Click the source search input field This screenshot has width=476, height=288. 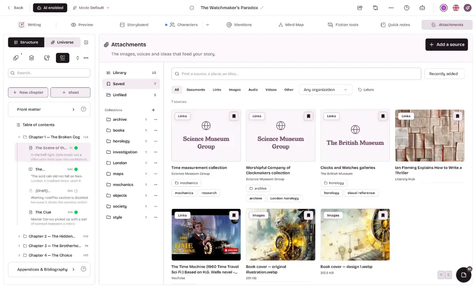tap(296, 74)
